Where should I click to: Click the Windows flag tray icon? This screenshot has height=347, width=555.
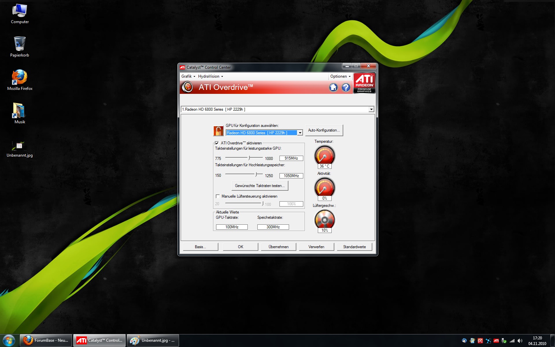pos(472,341)
